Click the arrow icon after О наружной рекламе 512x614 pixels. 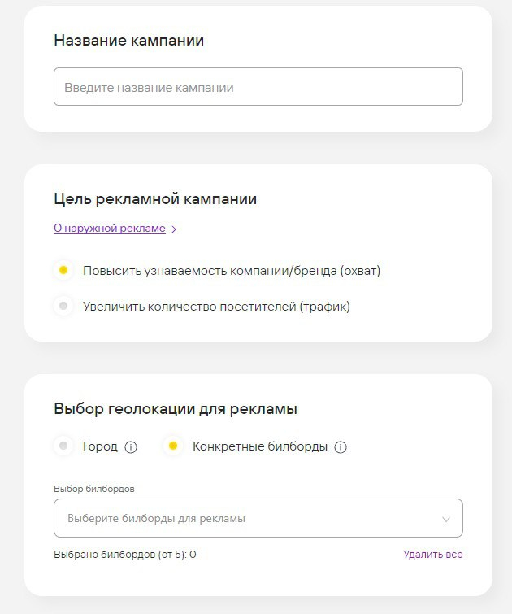174,229
